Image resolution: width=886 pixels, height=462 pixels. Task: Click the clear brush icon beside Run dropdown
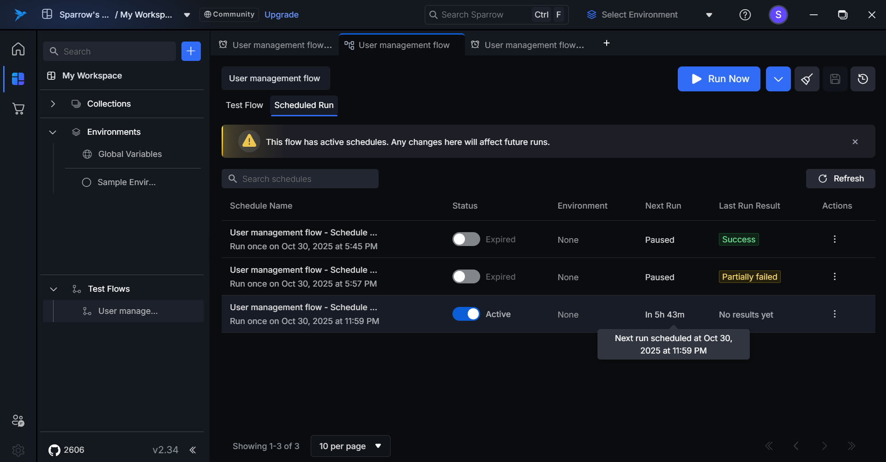(x=807, y=79)
